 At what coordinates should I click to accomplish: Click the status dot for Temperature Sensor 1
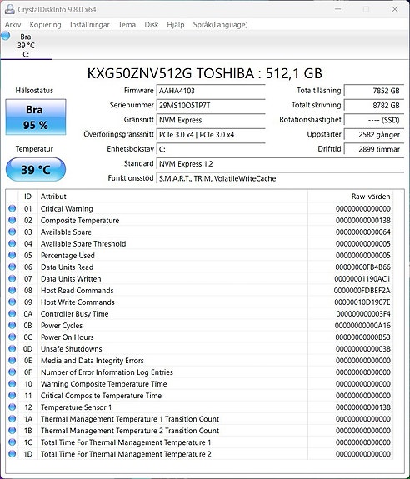12,407
